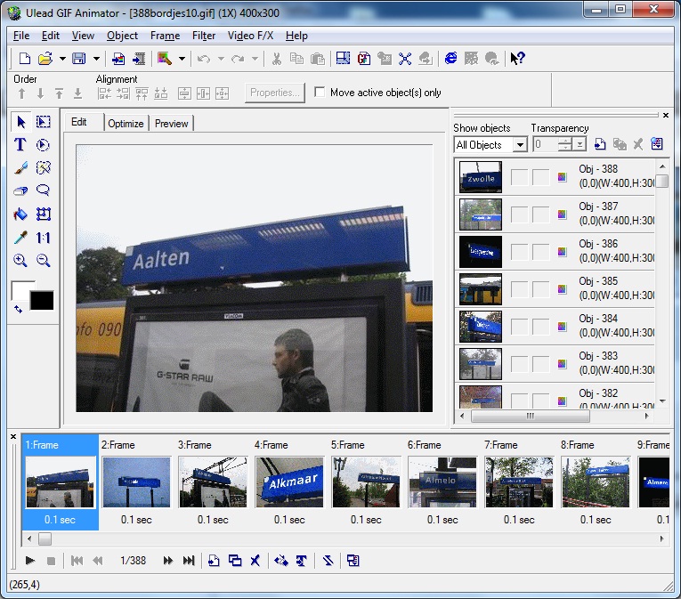
Task: Click the Properties... button
Action: click(x=275, y=93)
